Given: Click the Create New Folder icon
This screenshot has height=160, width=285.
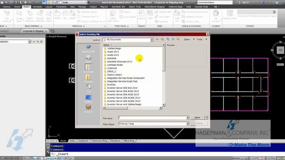Looking at the screenshot, I should [x=178, y=39].
